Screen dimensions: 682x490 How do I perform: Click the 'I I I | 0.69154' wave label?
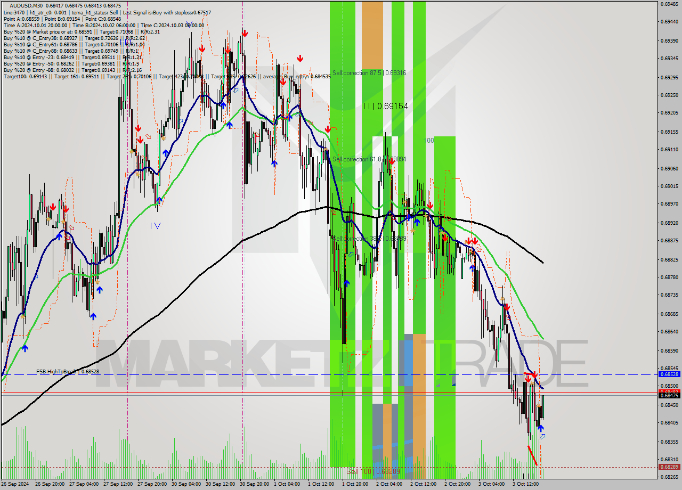(x=385, y=106)
